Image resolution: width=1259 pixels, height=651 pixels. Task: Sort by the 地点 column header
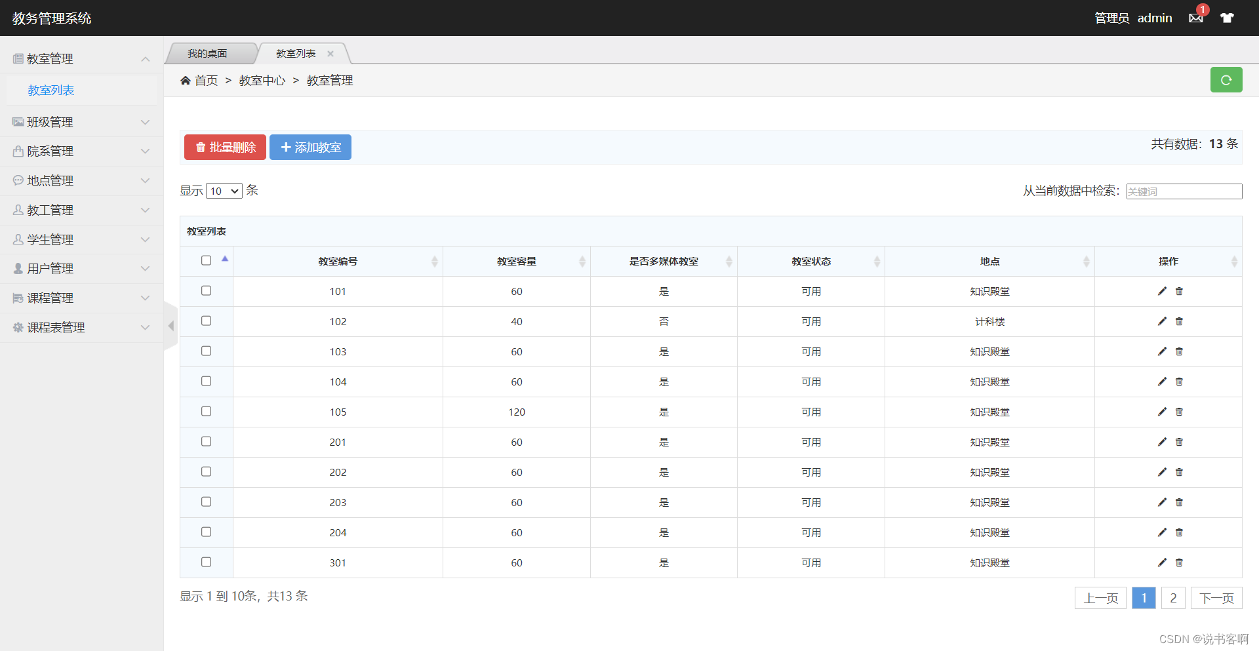coord(989,261)
